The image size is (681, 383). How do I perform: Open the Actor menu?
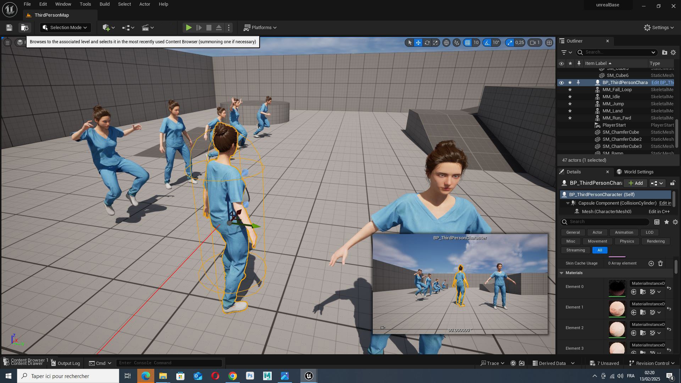point(144,4)
